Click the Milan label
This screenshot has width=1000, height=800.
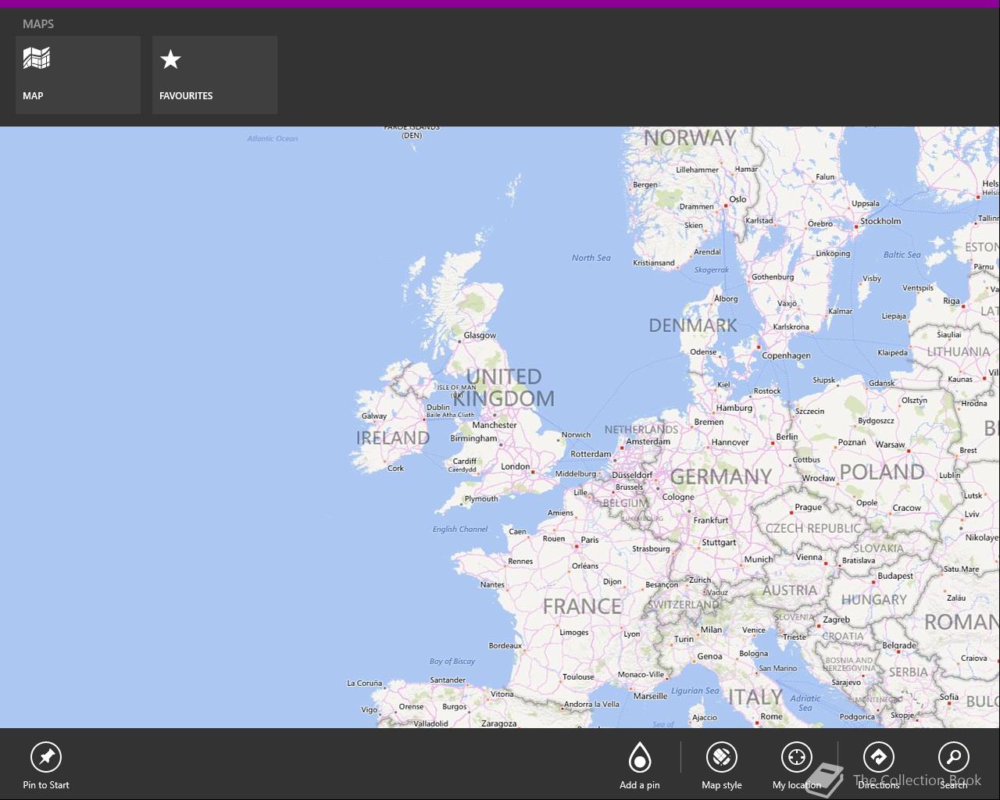(x=712, y=630)
